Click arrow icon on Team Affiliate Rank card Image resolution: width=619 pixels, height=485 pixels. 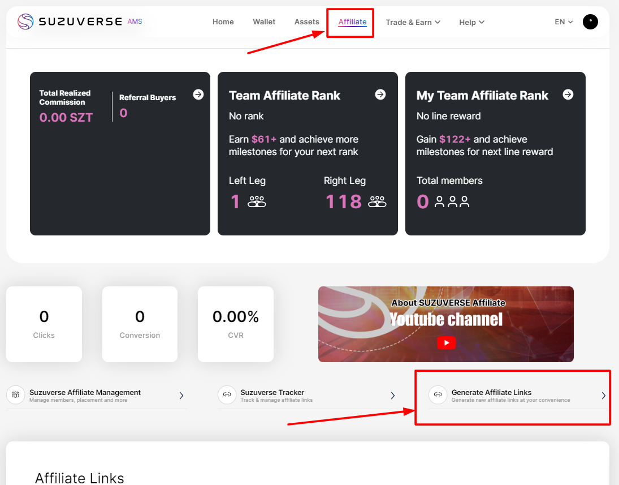(x=380, y=95)
